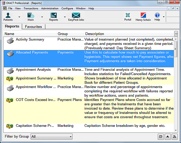Image resolution: width=181 pixels, height=143 pixels.
Task: Select the Capitation Scheme Pr... report name
Action: pyautogui.click(x=35, y=126)
